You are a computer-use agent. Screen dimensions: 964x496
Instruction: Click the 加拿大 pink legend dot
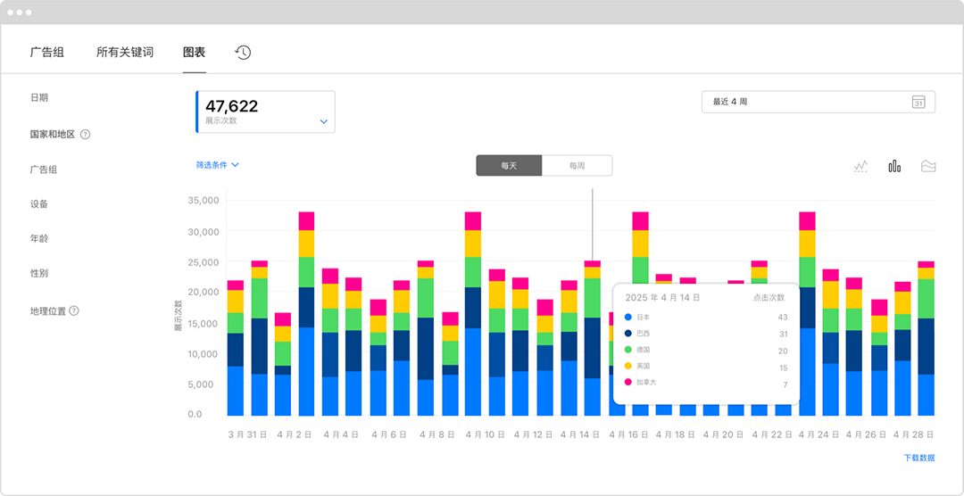[x=627, y=383]
